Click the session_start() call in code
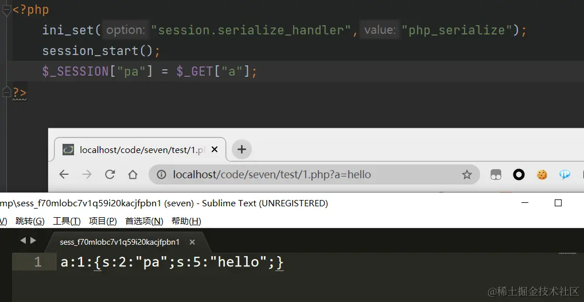This screenshot has width=584, height=302. pos(97,50)
